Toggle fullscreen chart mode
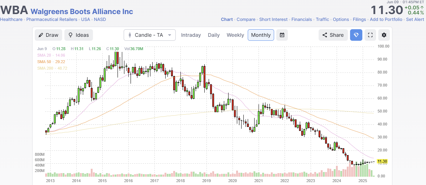426x185 pixels. click(x=370, y=35)
